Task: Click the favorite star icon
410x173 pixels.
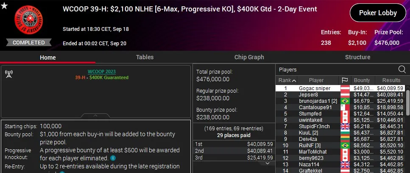Action: click(x=4, y=6)
